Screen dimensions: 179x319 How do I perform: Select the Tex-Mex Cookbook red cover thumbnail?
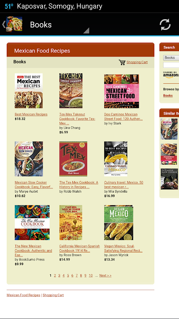(73, 159)
